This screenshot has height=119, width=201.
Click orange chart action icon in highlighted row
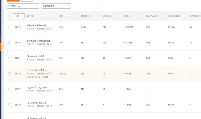click(x=30, y=77)
